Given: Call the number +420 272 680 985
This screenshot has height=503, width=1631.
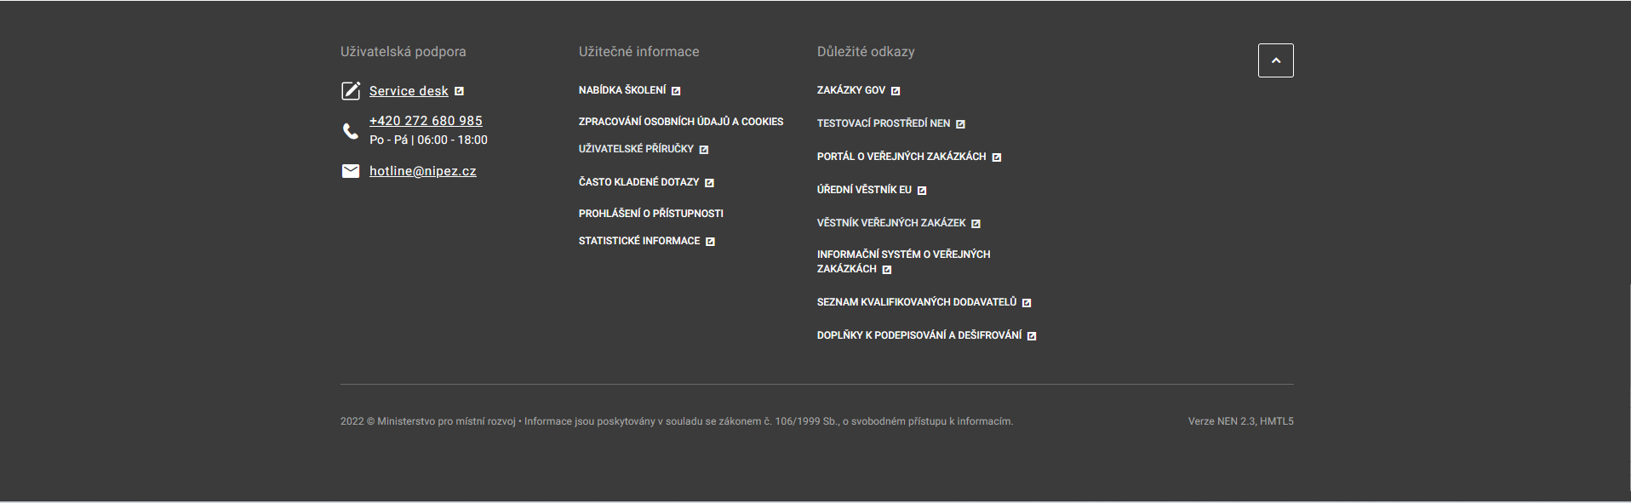Looking at the screenshot, I should point(426,121).
